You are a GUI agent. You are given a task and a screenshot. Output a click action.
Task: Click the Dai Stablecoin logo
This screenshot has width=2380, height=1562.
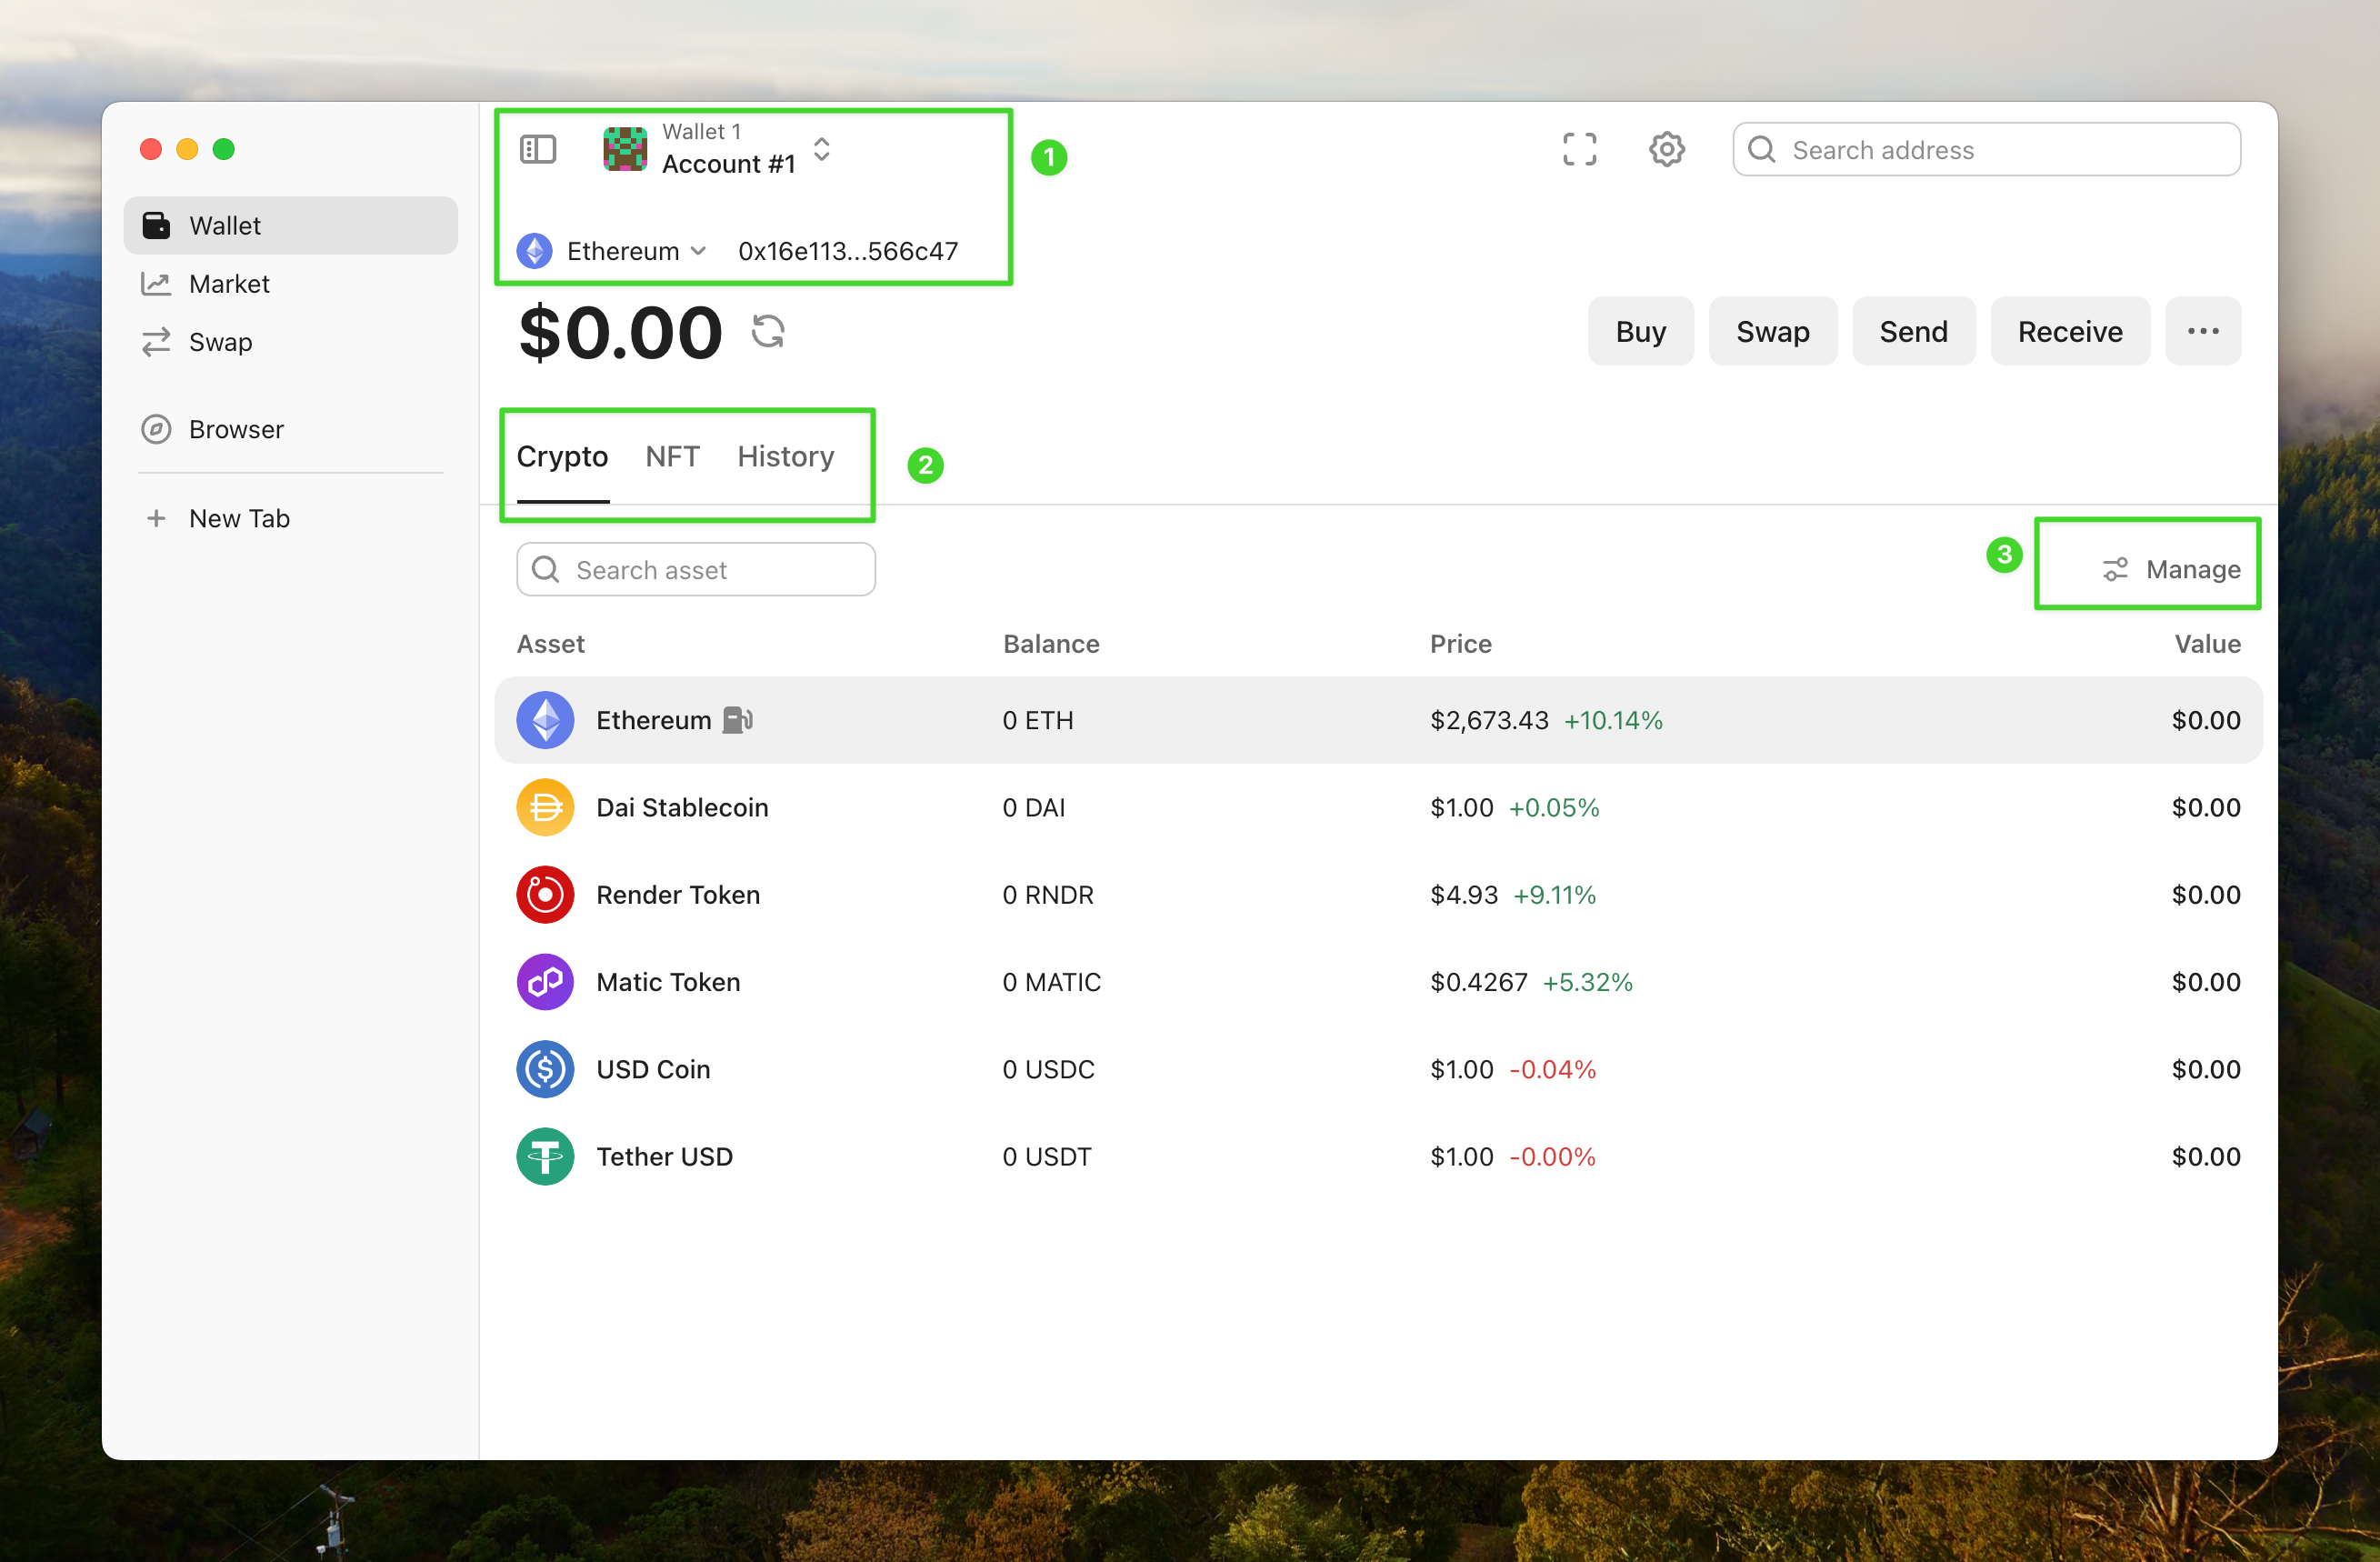pos(545,807)
